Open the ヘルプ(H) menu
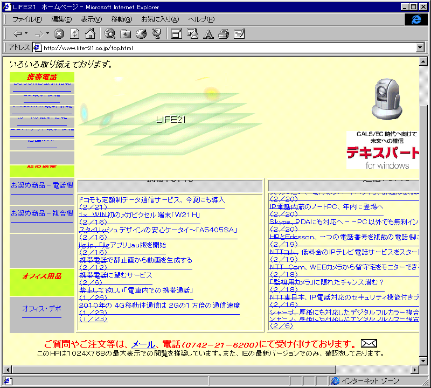This screenshot has height=388, width=431. [201, 19]
